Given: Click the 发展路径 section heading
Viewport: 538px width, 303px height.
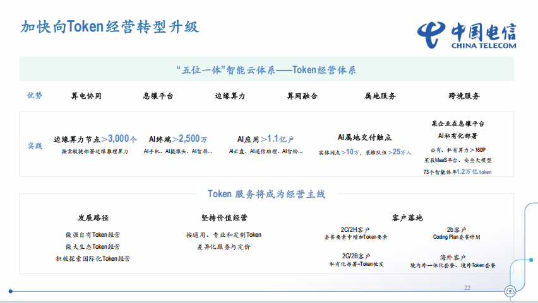Looking at the screenshot, I should coord(93,218).
